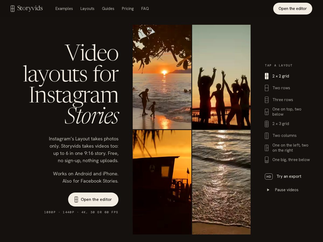Screen dimensions: 323x242
Task: Click the hero Open the editor button
Action: pos(93,200)
